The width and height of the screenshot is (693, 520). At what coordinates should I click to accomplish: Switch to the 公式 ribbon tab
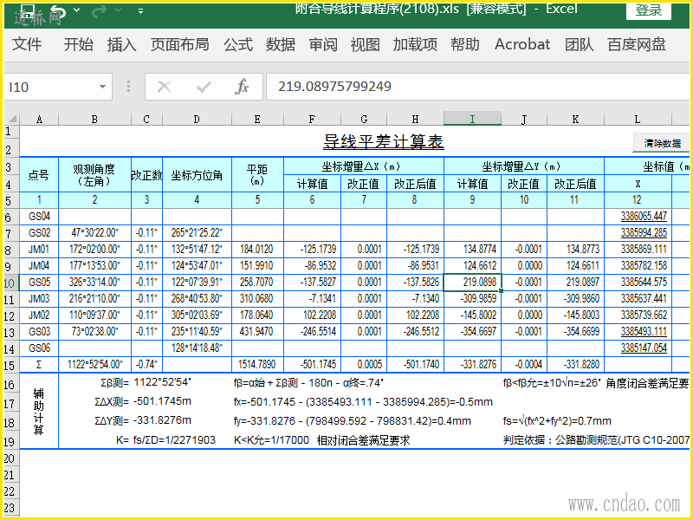238,44
